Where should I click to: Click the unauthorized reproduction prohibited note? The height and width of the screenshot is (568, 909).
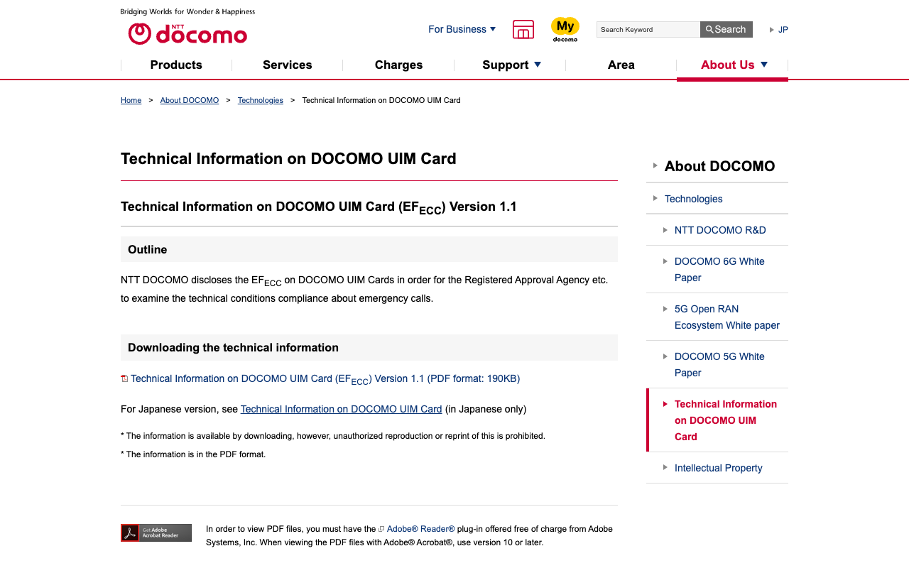(333, 436)
